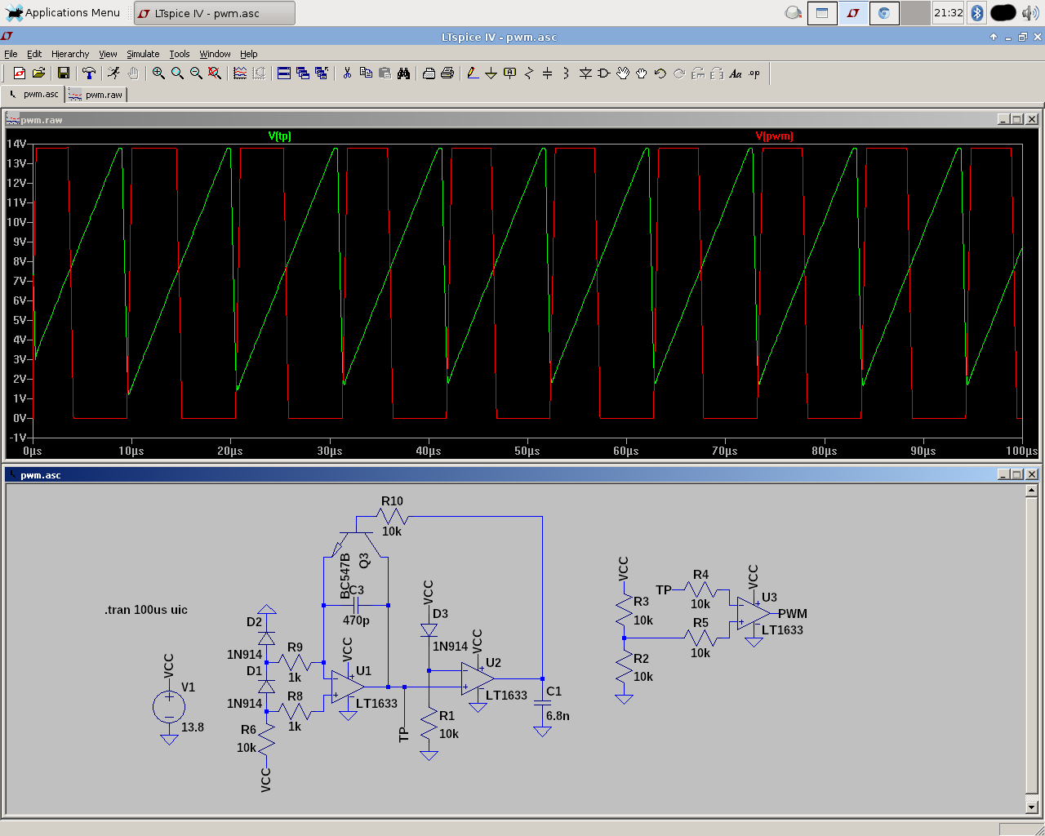
Task: Place a Diode from the toolbar
Action: 585,73
